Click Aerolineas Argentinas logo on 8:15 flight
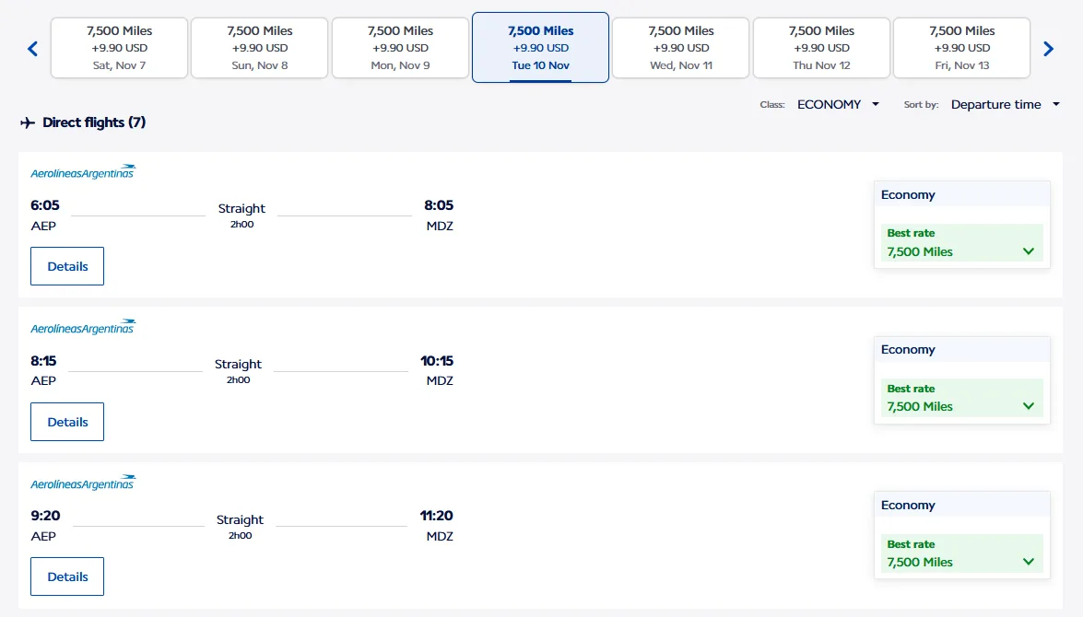Image resolution: width=1083 pixels, height=617 pixels. [83, 328]
